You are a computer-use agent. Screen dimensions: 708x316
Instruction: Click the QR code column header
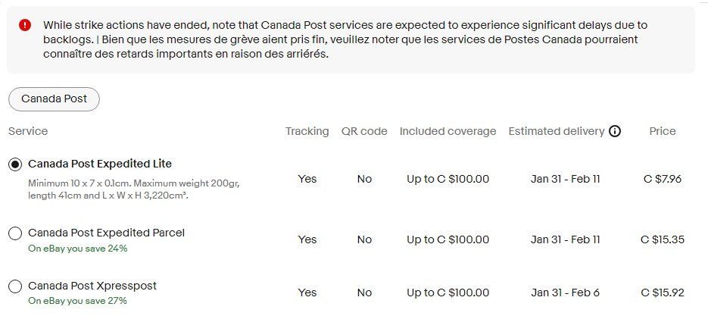point(364,132)
